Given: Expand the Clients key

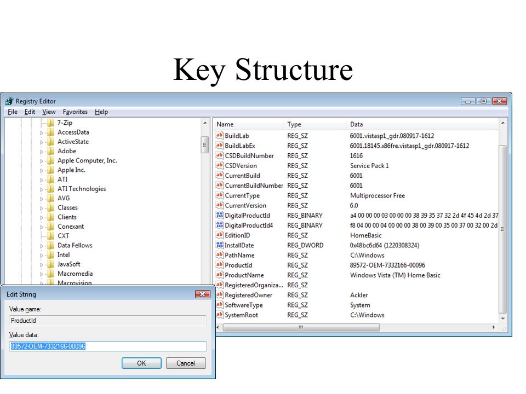Looking at the screenshot, I should point(42,217).
